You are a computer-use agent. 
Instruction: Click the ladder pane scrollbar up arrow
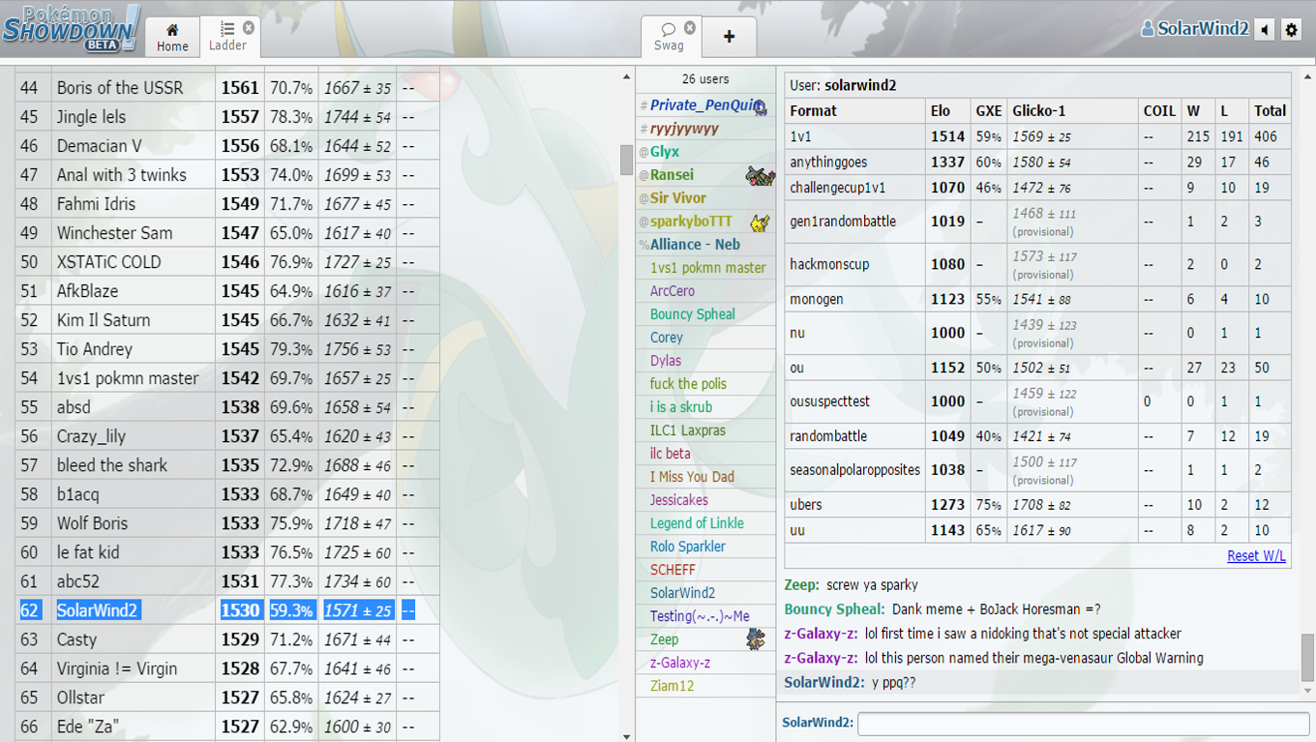click(626, 76)
